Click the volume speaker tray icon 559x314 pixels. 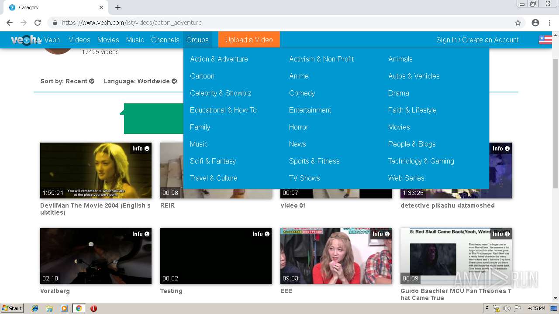507,308
